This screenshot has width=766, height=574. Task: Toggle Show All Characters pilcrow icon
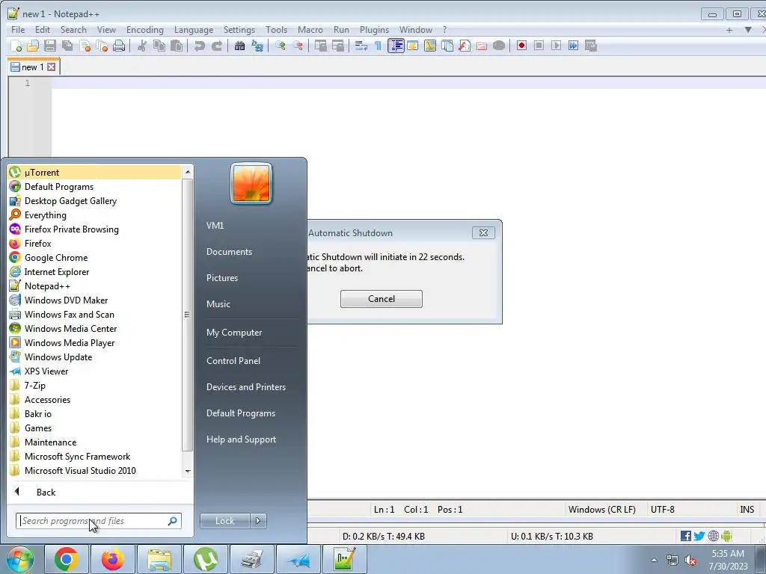(378, 46)
